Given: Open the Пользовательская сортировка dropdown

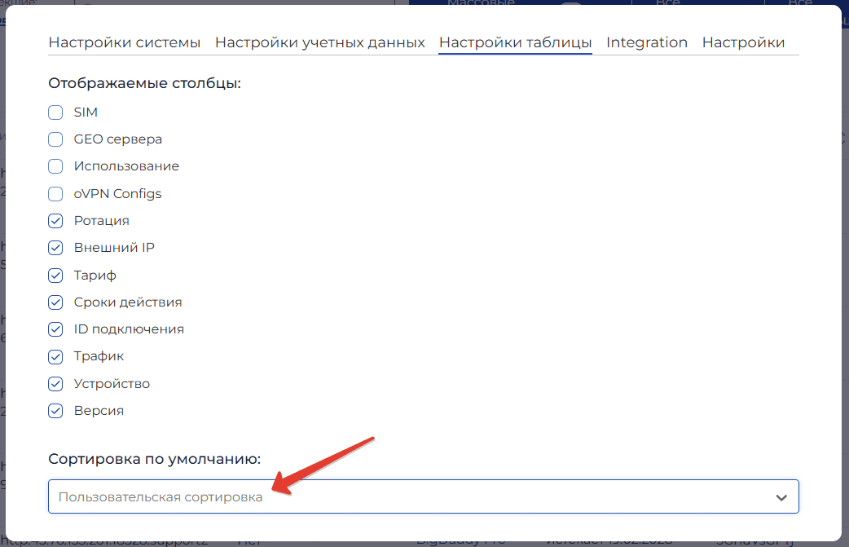Looking at the screenshot, I should click(424, 496).
